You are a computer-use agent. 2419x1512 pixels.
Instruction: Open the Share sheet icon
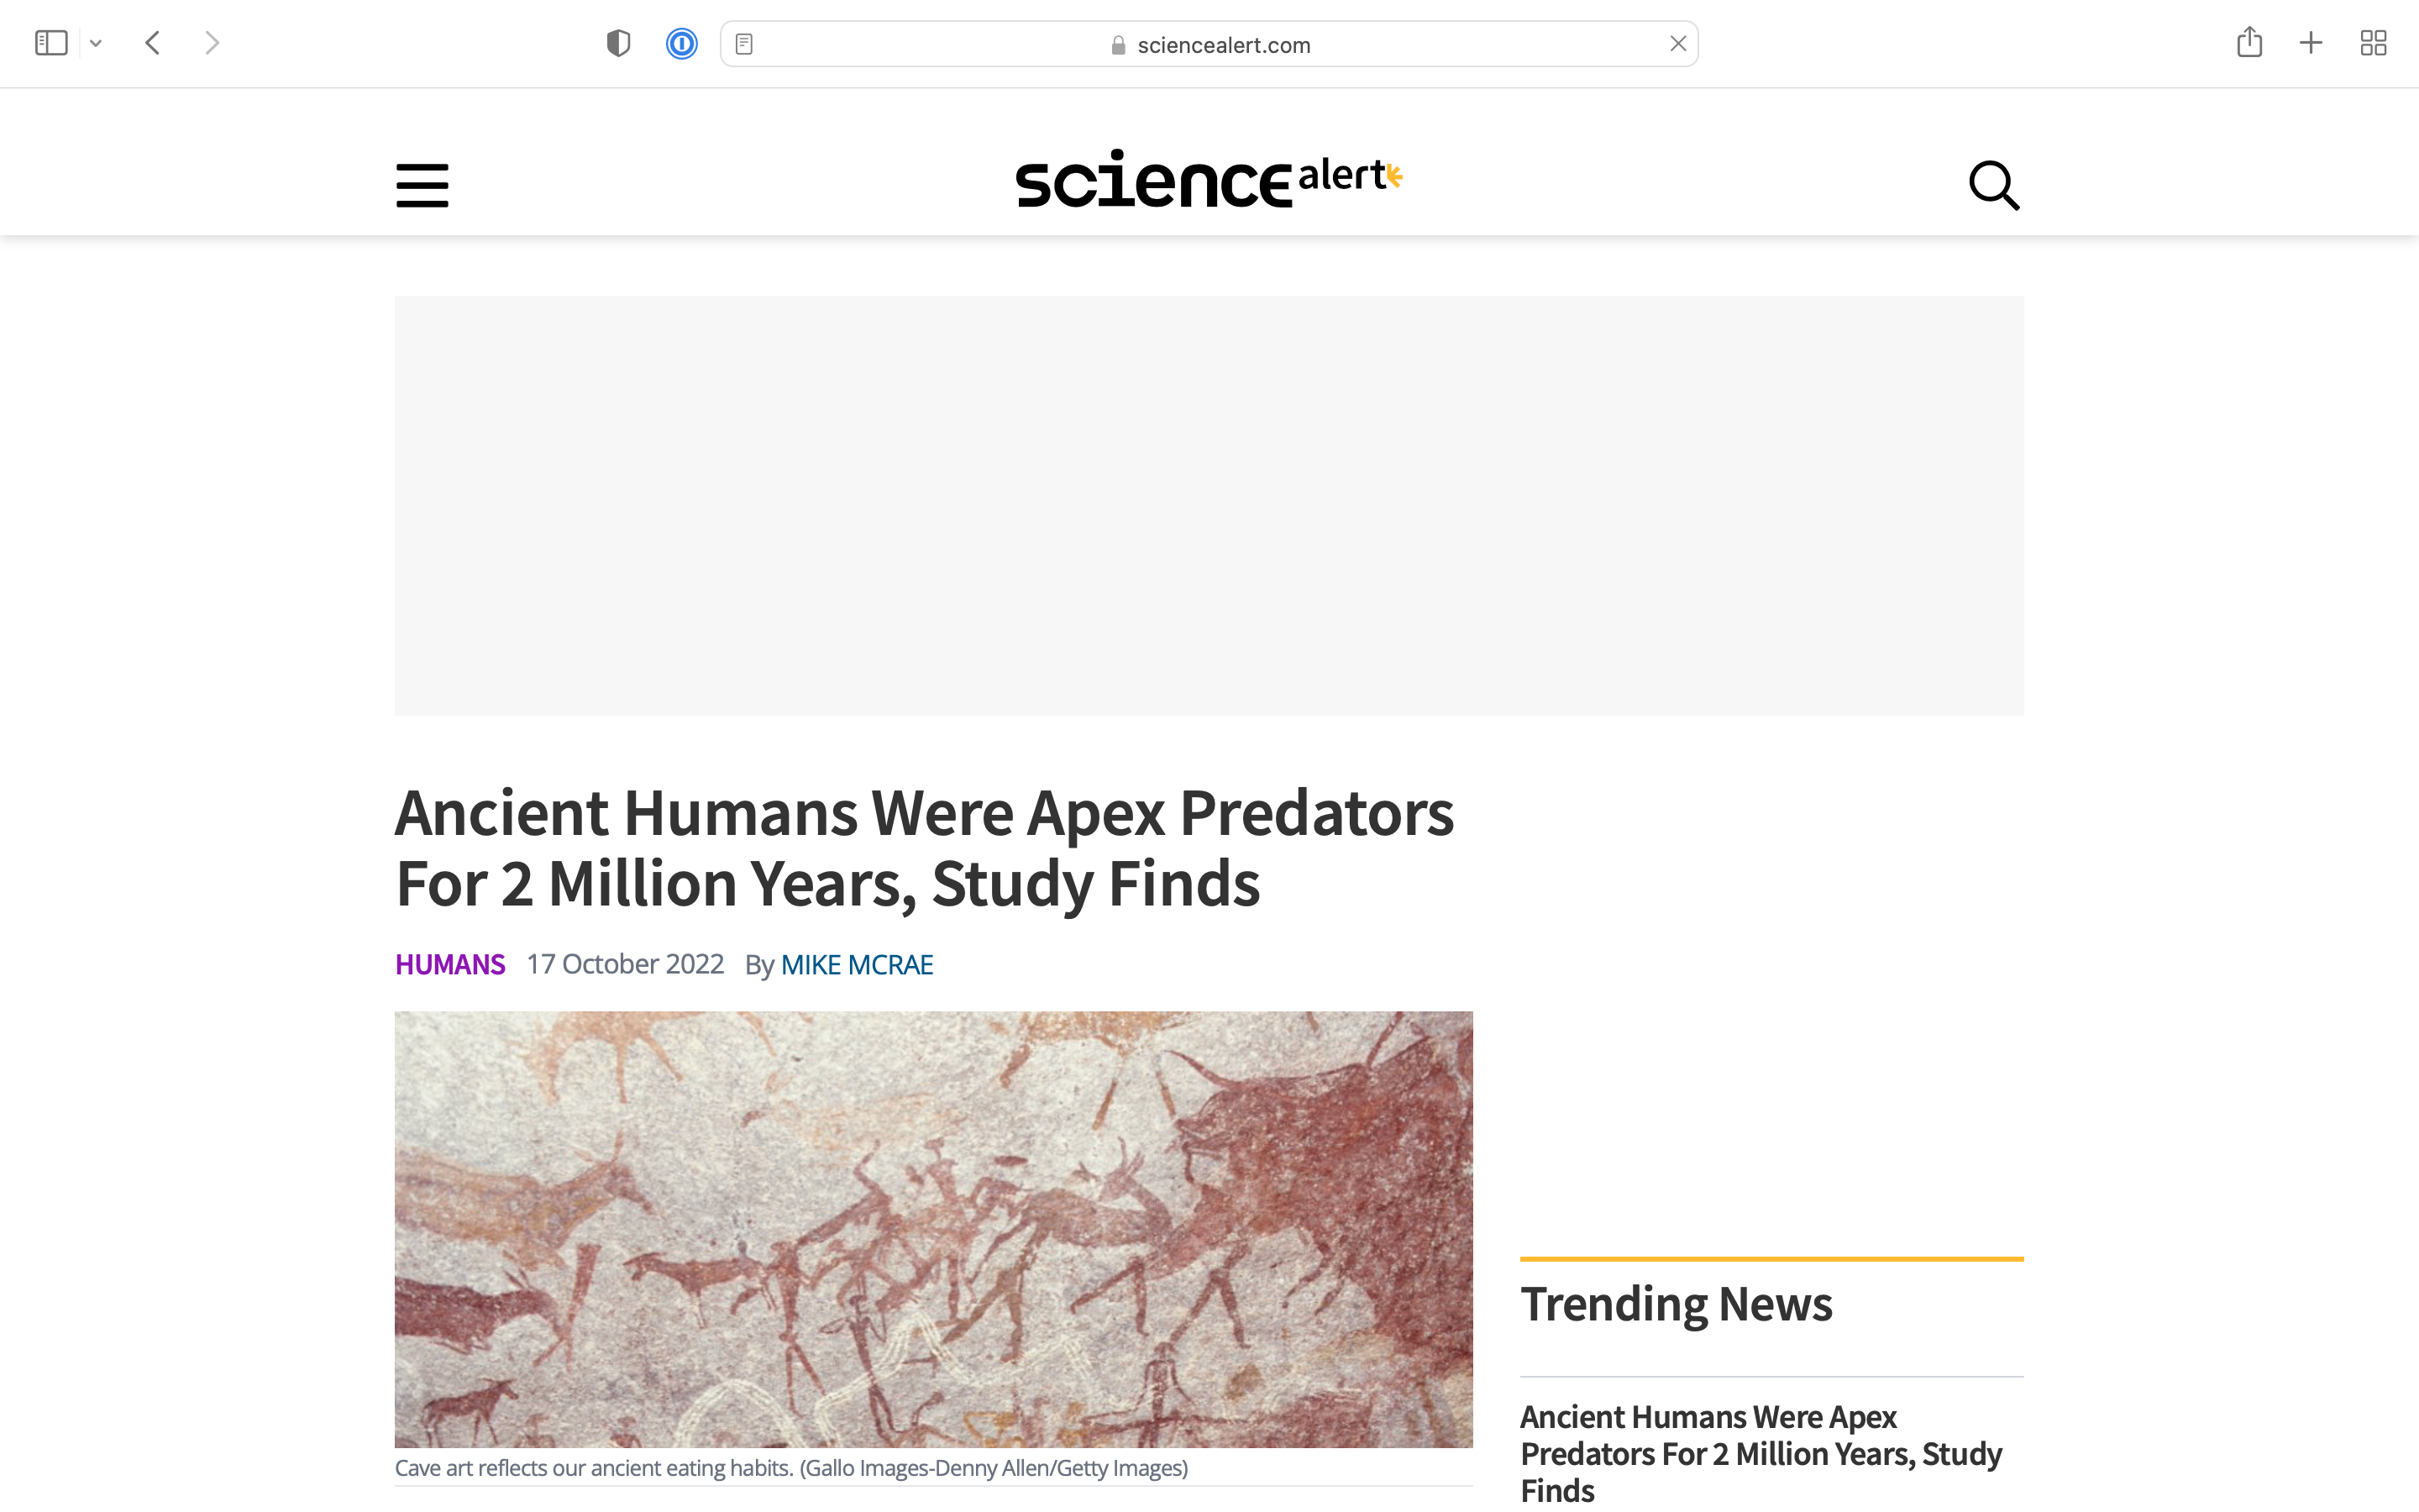click(2249, 42)
